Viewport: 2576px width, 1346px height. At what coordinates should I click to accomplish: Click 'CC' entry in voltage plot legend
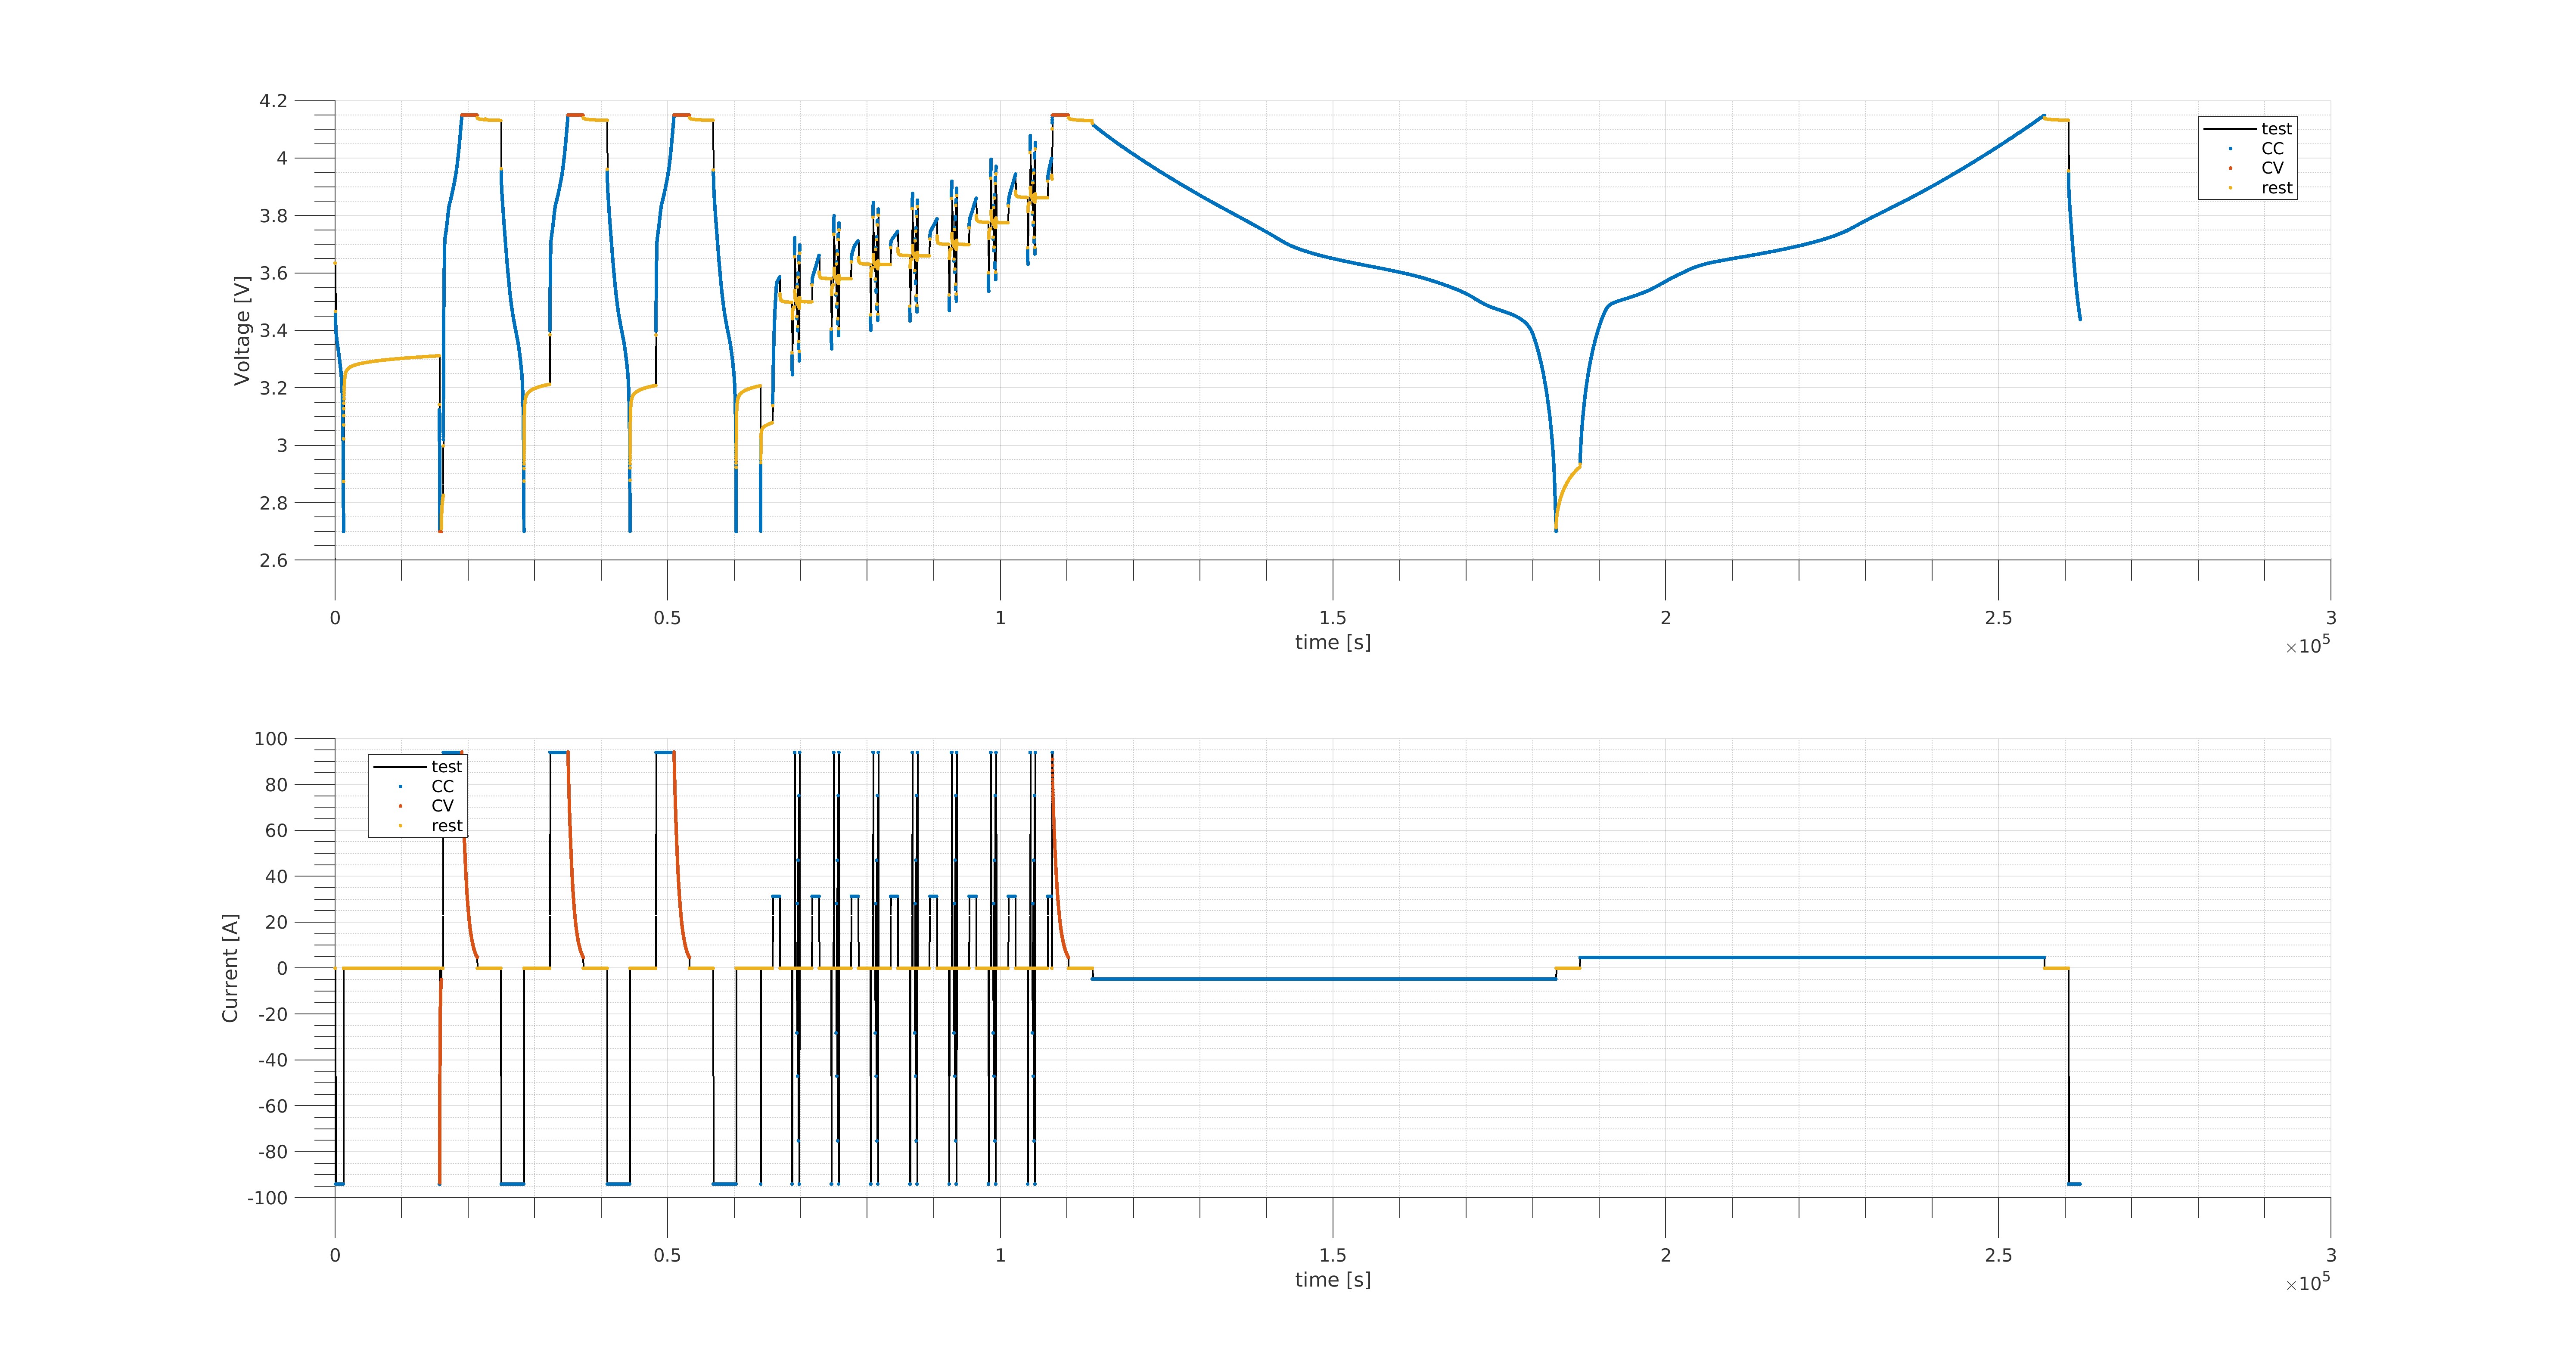coord(2272,149)
